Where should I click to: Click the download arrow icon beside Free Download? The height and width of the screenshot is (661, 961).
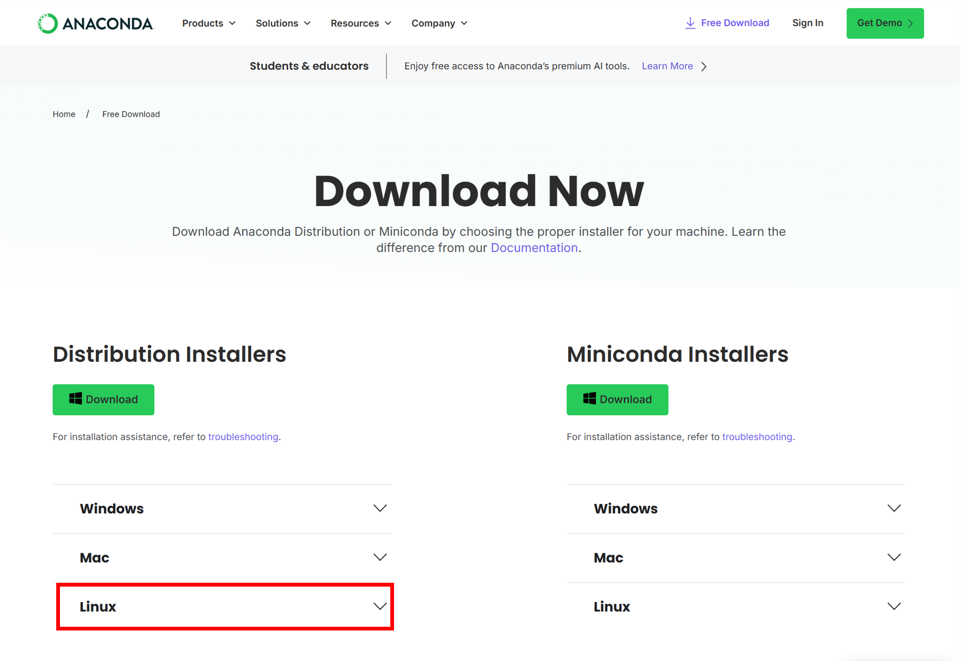tap(690, 23)
